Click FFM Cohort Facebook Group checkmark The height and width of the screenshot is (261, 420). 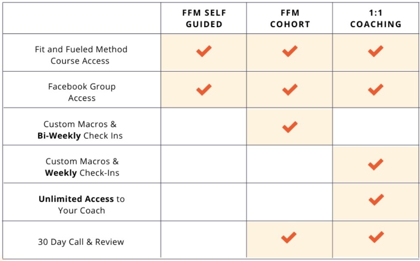pyautogui.click(x=290, y=89)
